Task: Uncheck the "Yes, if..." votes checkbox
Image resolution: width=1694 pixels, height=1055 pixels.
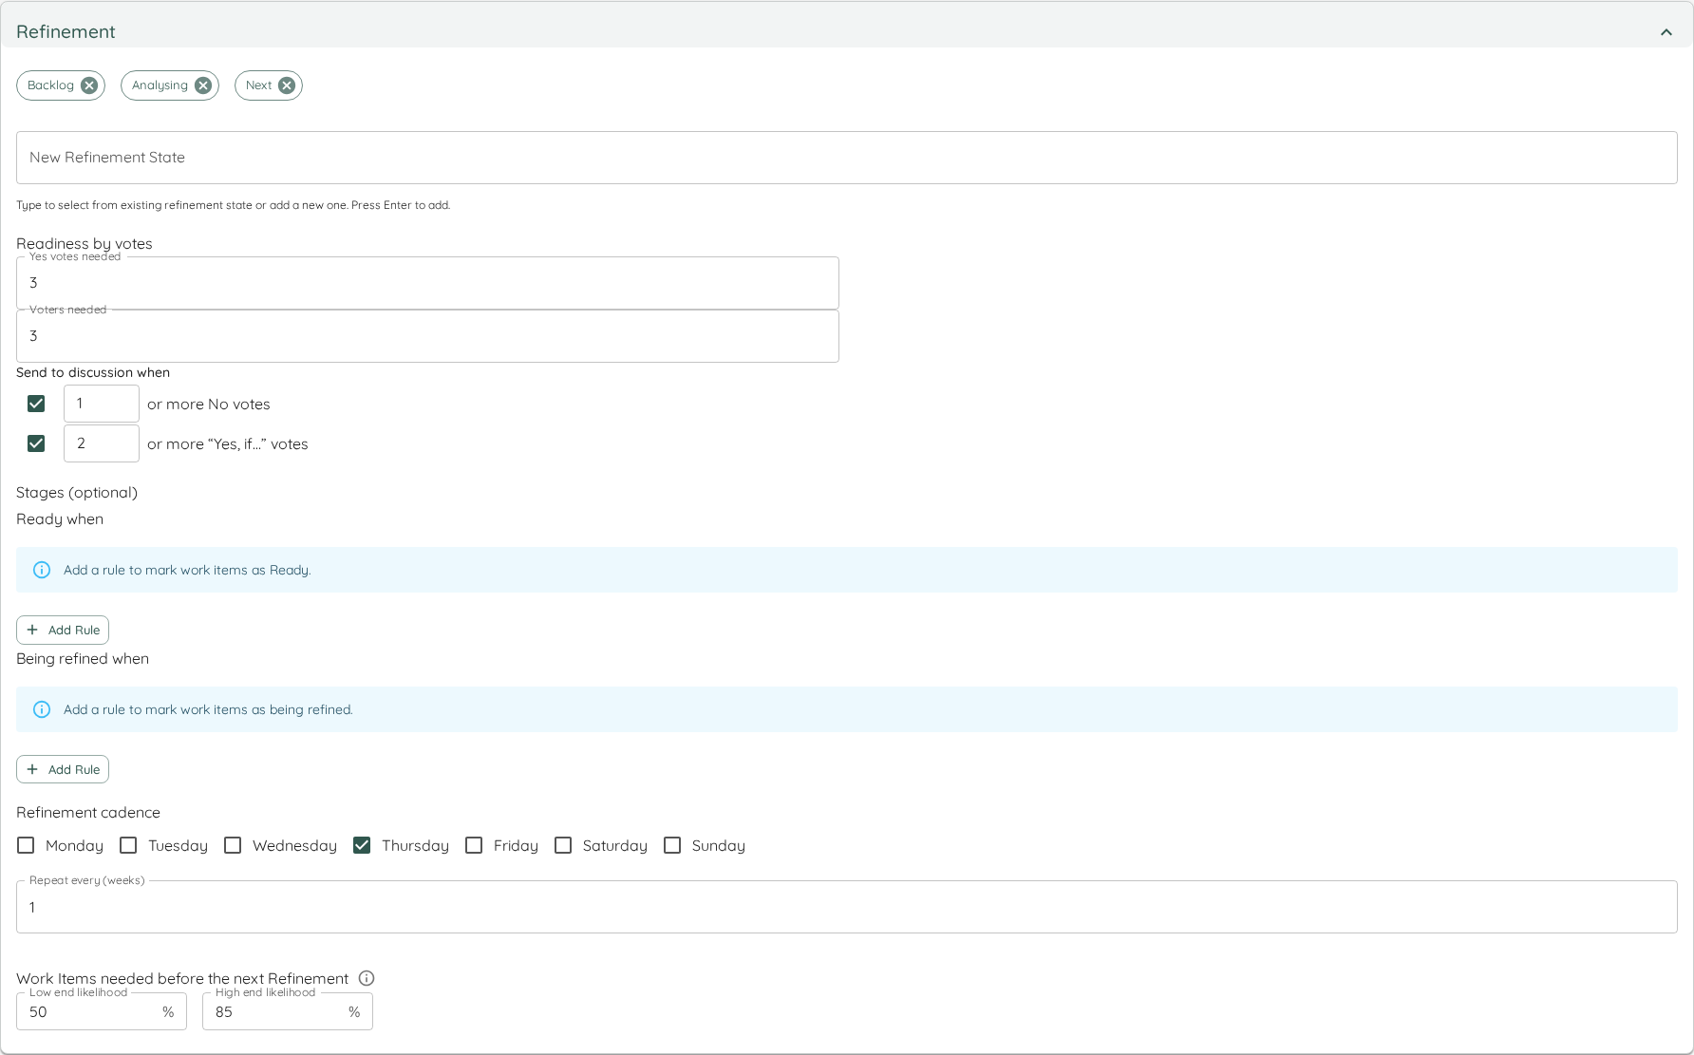Action: tap(36, 443)
